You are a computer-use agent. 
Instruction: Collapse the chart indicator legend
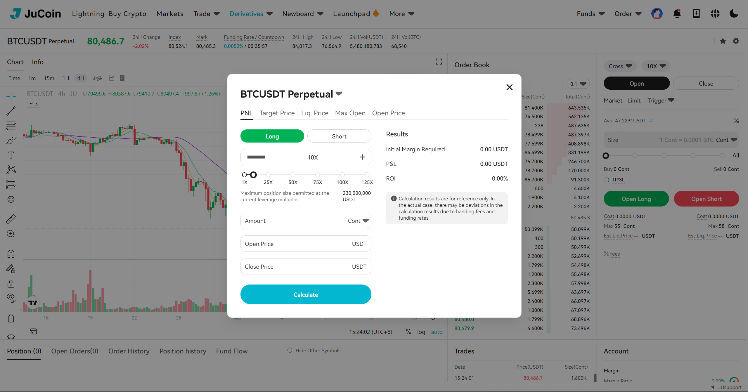[x=33, y=103]
